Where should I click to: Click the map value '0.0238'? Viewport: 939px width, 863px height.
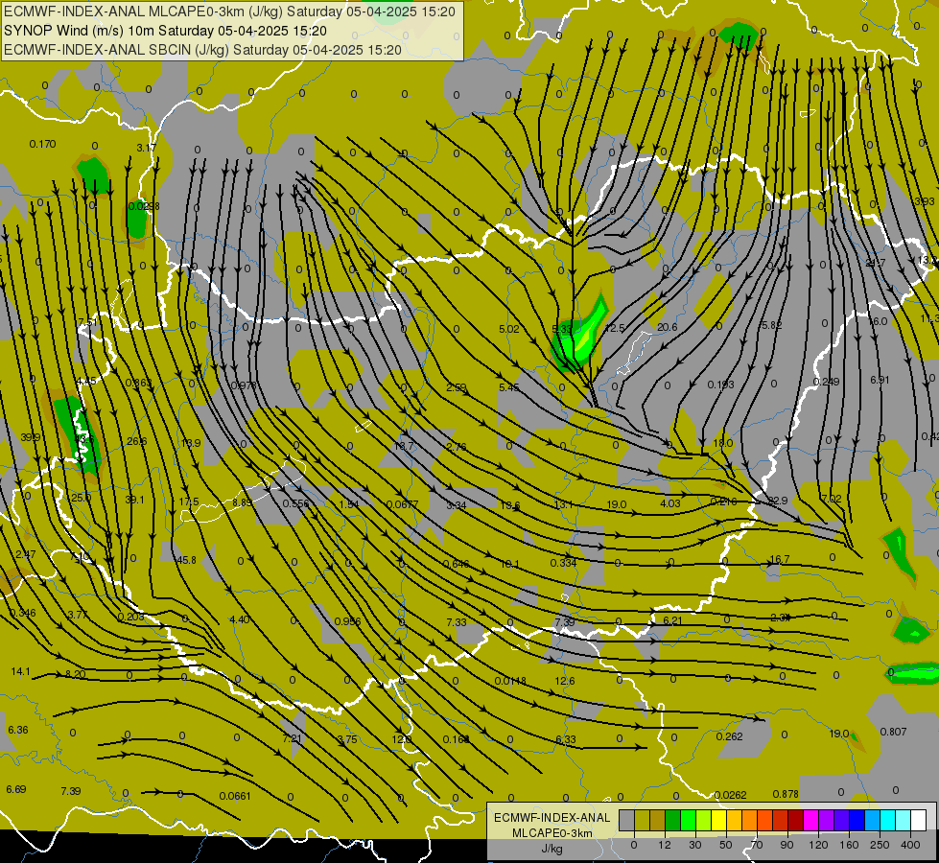[x=144, y=206]
